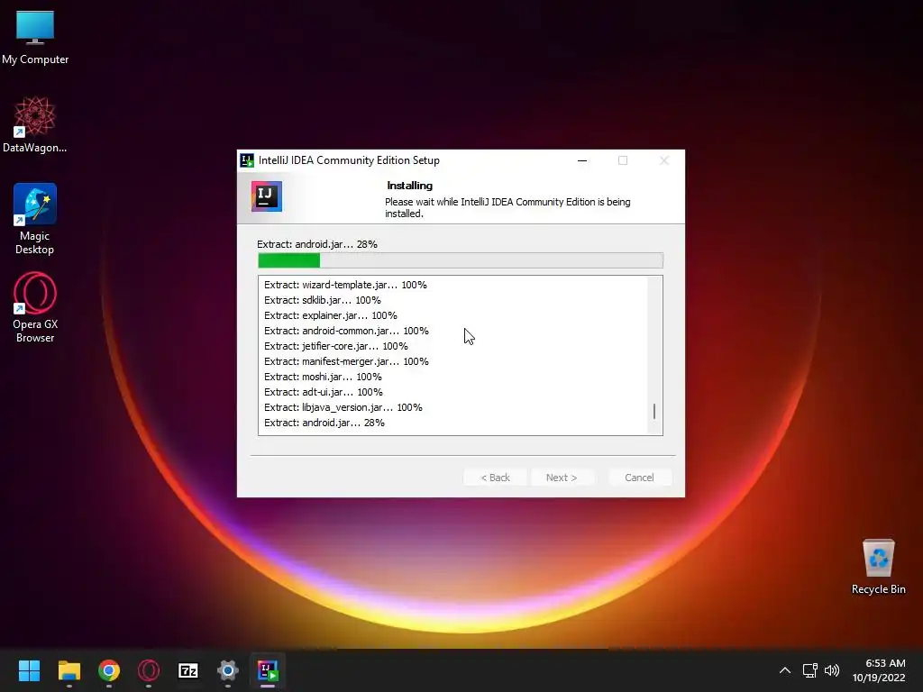The height and width of the screenshot is (692, 923).
Task: Select the Recycle Bin icon
Action: click(x=878, y=567)
